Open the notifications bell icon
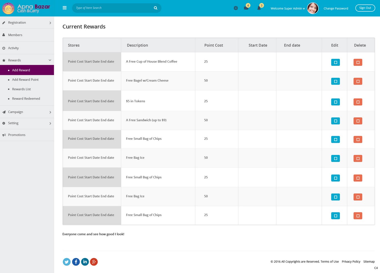 (x=259, y=8)
